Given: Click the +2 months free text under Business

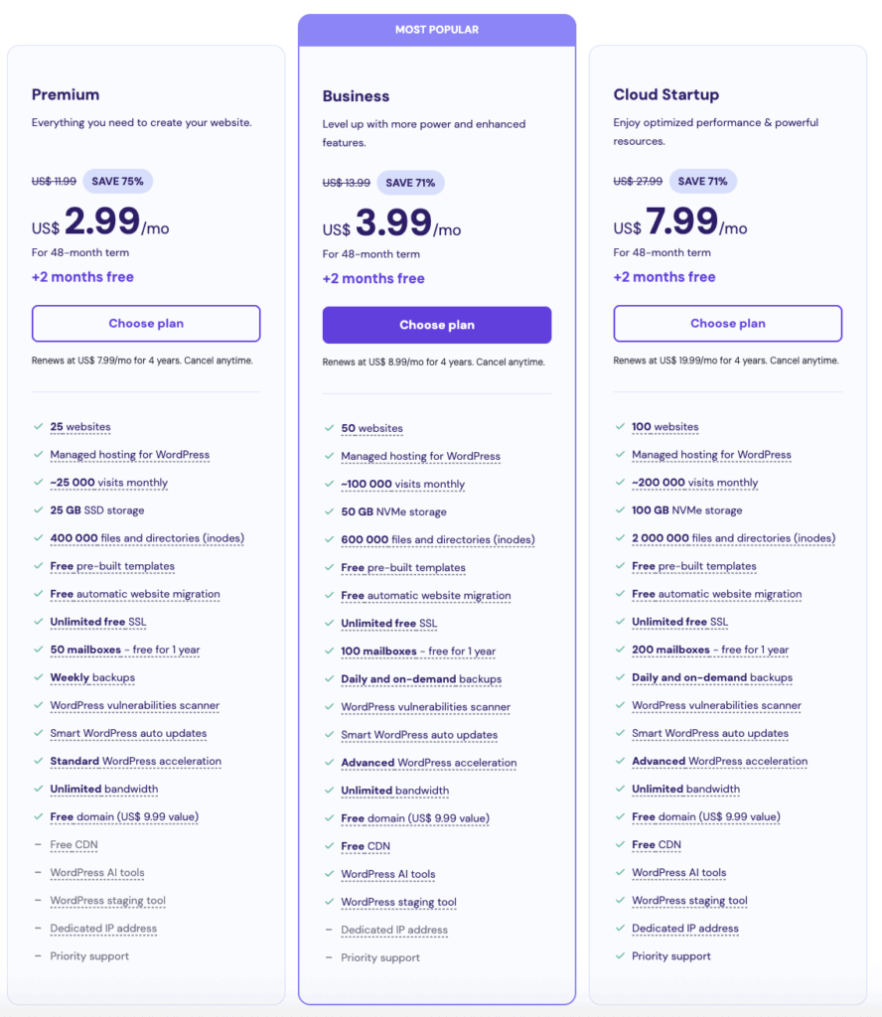Looking at the screenshot, I should point(373,279).
